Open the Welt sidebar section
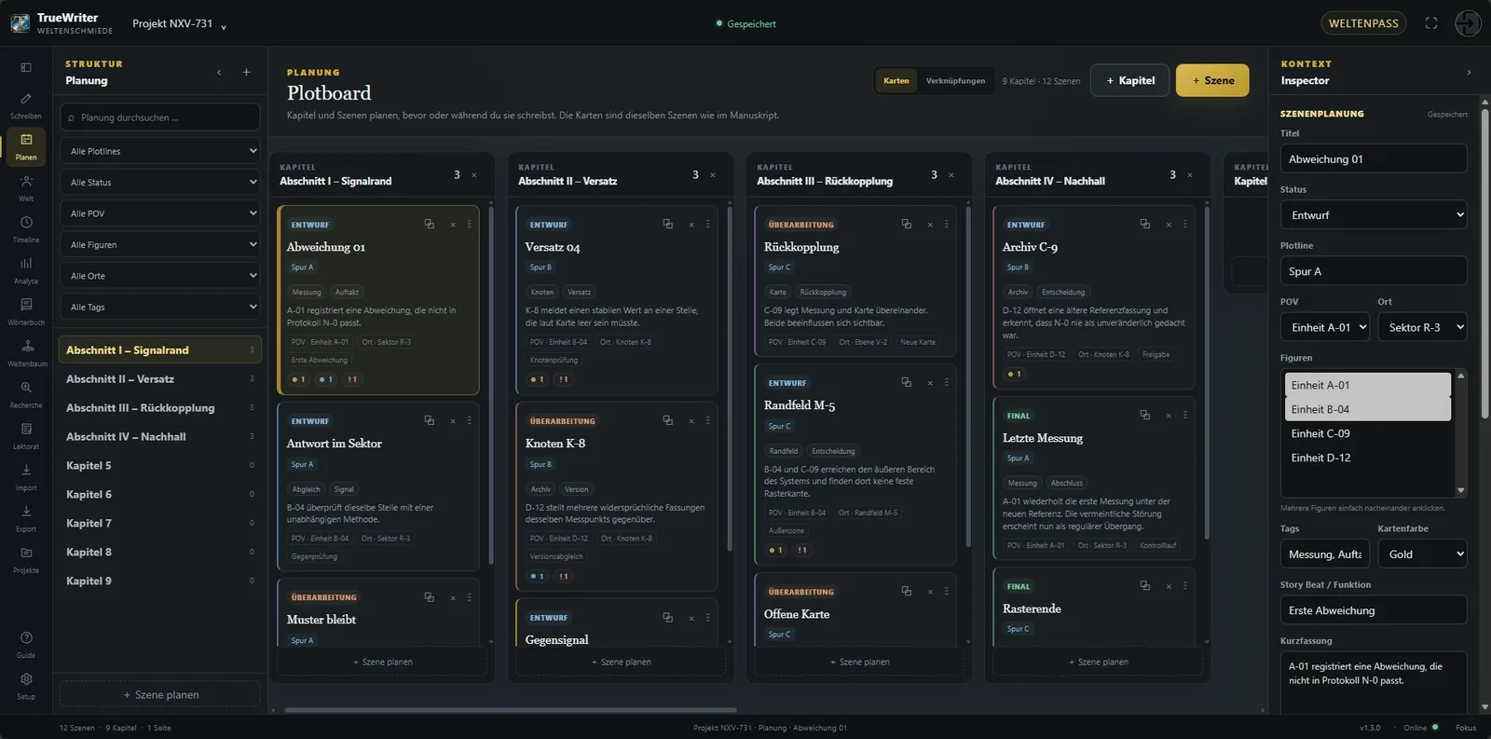This screenshot has height=739, width=1491. click(26, 188)
